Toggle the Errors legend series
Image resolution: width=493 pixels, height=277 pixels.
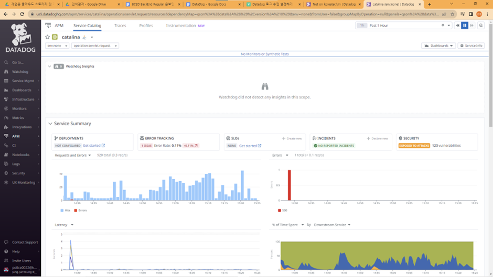coord(80,210)
